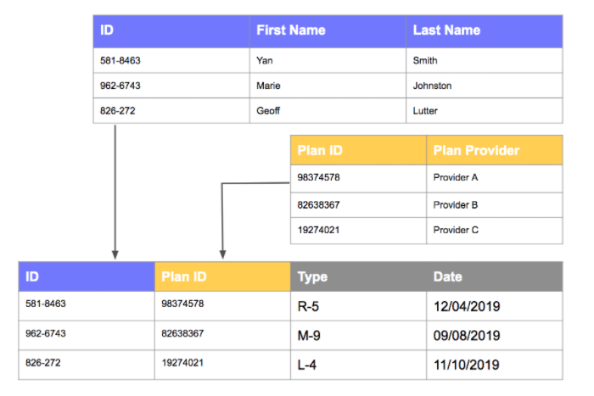Viewport: 594px width, 396px height.
Task: Click the Lutter last name cell
Action: [426, 110]
